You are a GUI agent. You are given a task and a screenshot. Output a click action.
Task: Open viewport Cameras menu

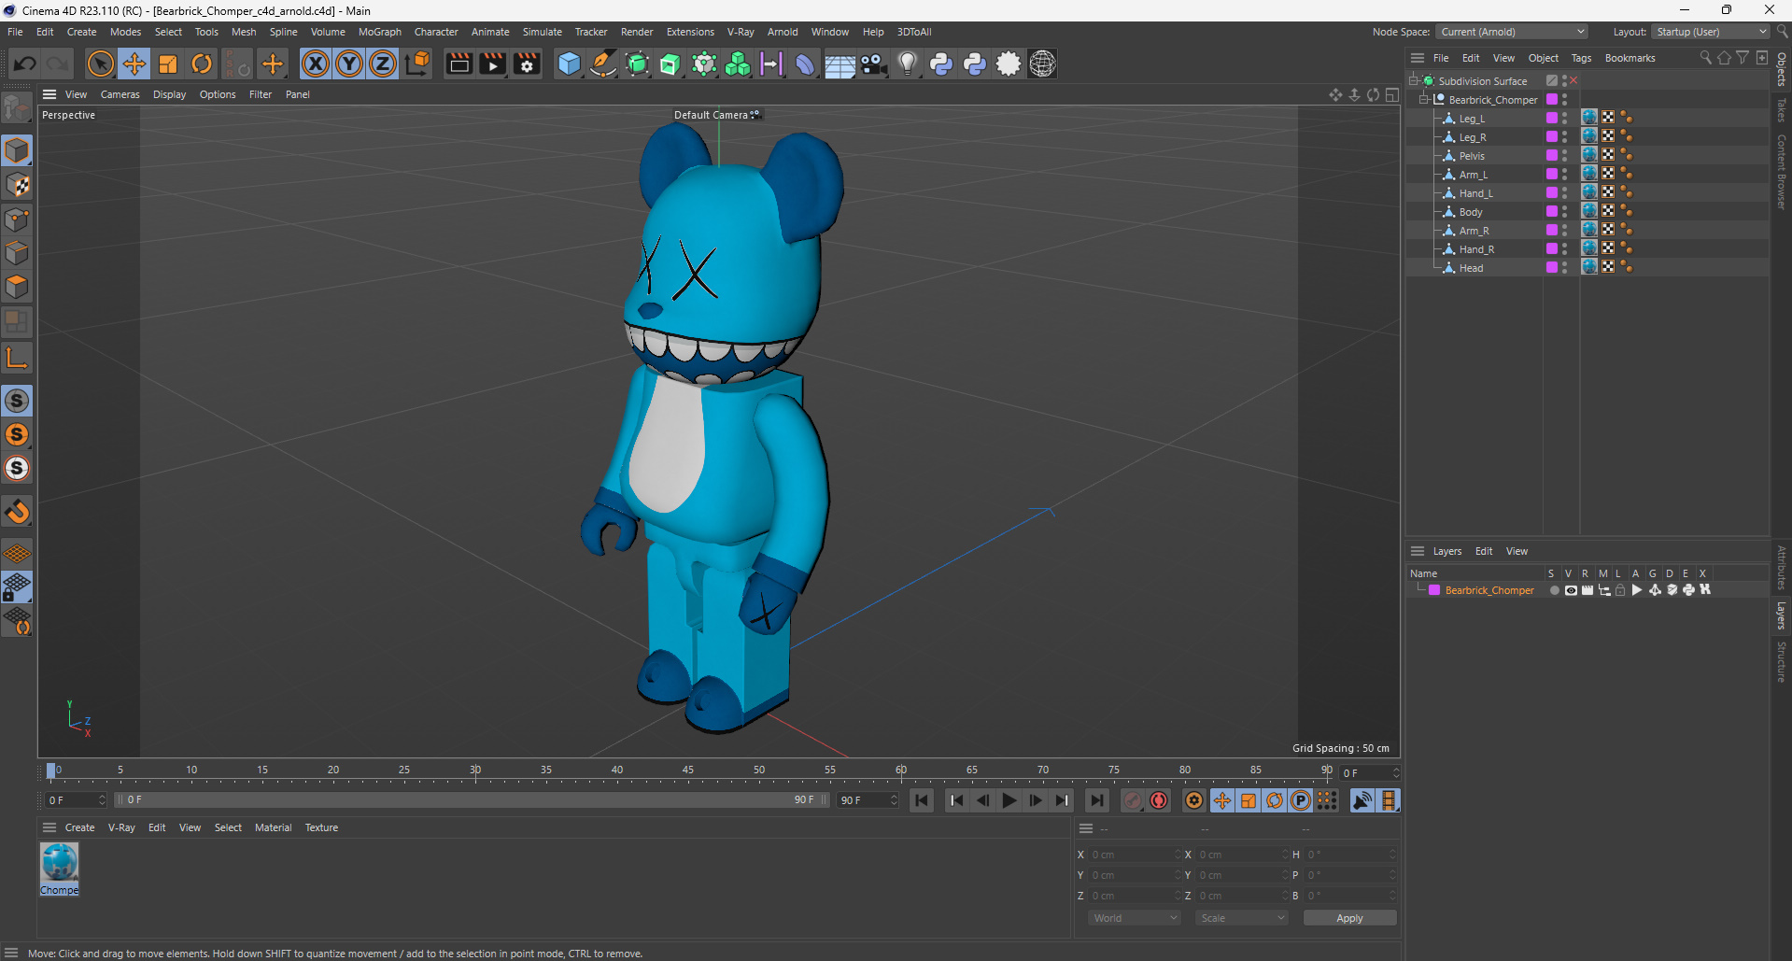(120, 94)
